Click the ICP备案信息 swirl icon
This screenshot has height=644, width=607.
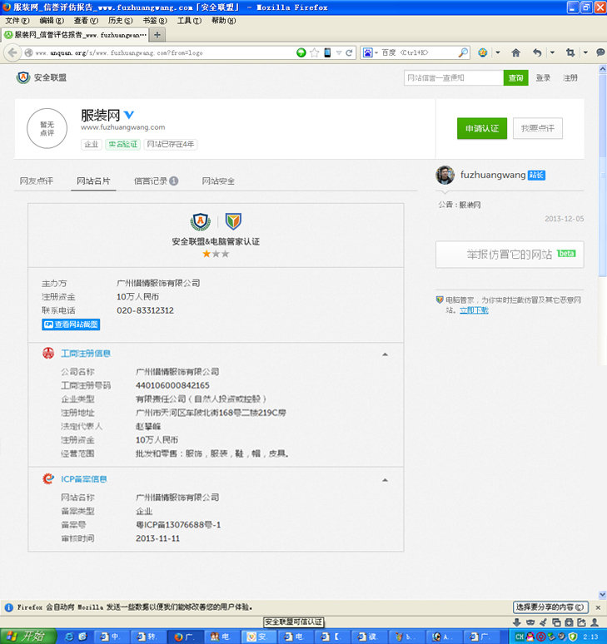[x=48, y=478]
